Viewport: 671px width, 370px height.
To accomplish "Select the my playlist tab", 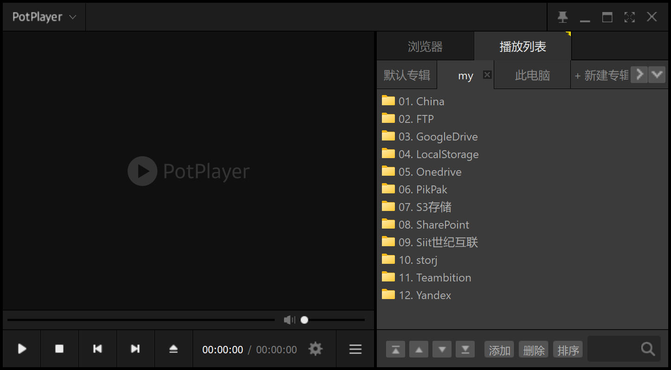I will coord(465,76).
